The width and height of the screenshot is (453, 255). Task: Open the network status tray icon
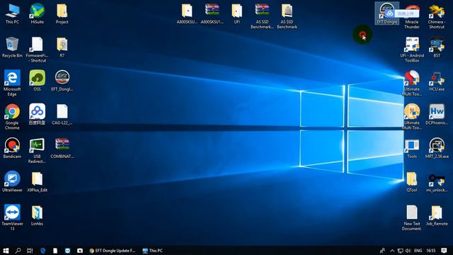tap(400, 251)
